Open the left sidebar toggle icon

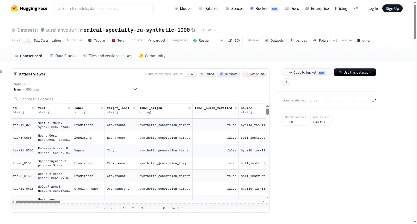1,72
